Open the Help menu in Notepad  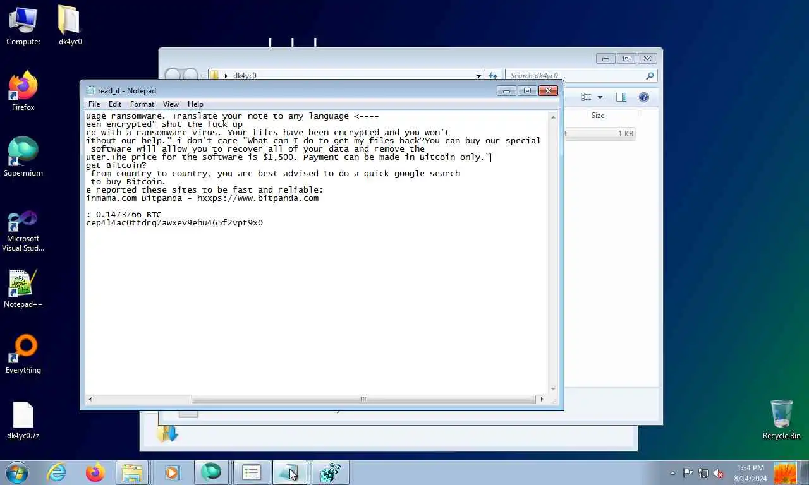(x=195, y=104)
